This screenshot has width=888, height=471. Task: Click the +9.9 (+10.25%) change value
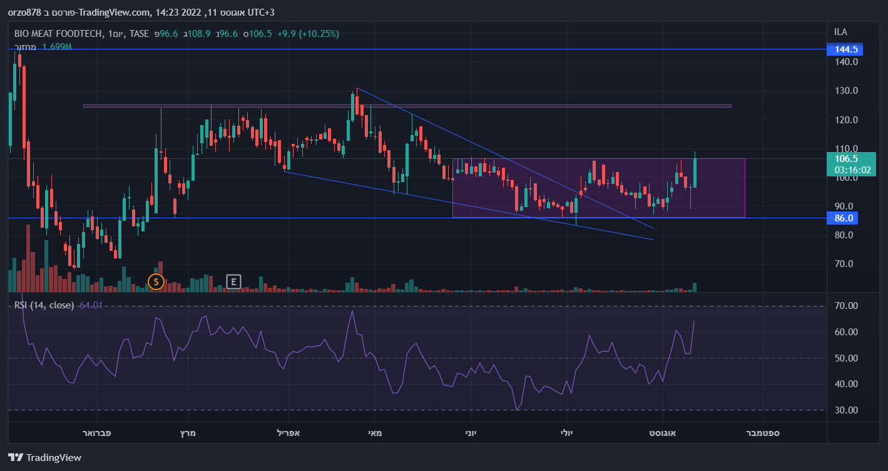(309, 34)
